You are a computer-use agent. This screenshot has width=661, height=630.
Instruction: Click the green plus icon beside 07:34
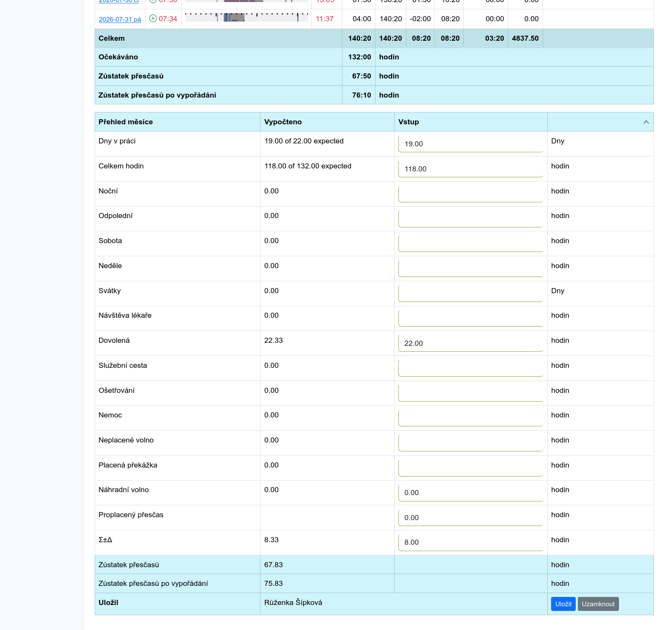pos(153,19)
